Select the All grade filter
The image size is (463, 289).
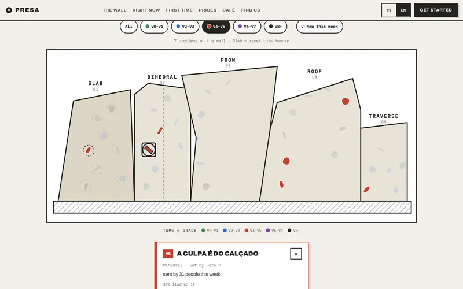coord(128,27)
